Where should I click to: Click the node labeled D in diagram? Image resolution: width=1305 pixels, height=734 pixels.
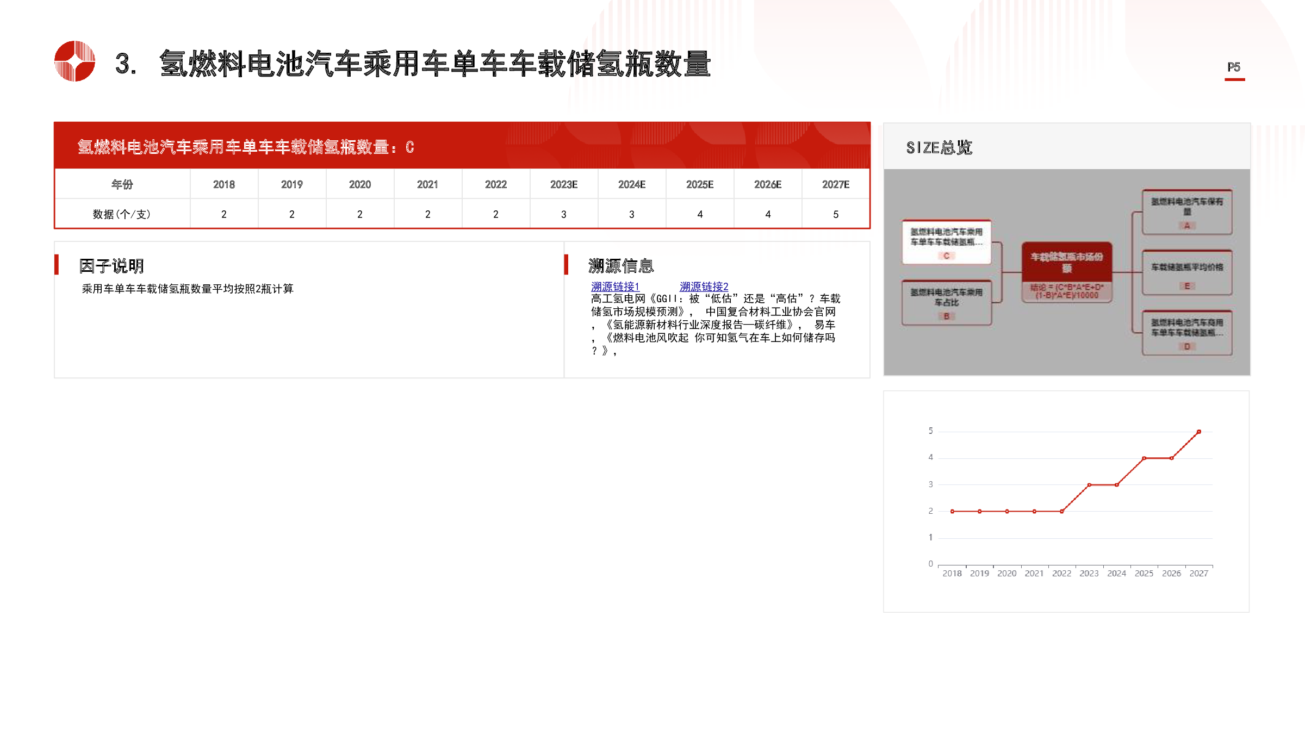tap(1187, 333)
